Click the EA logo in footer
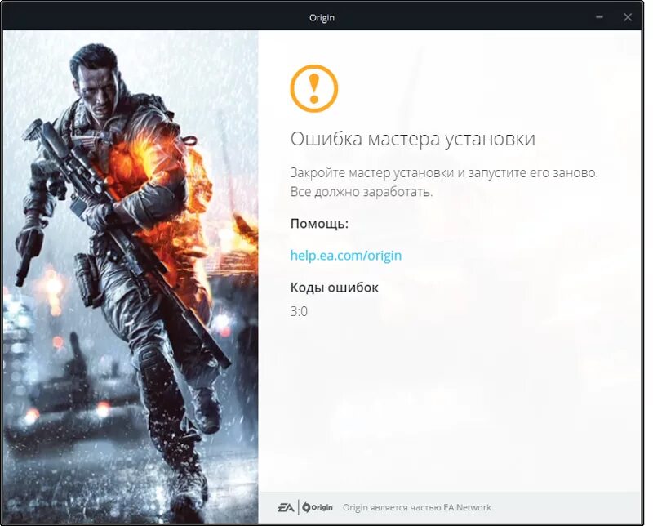The width and height of the screenshot is (653, 526). (286, 507)
